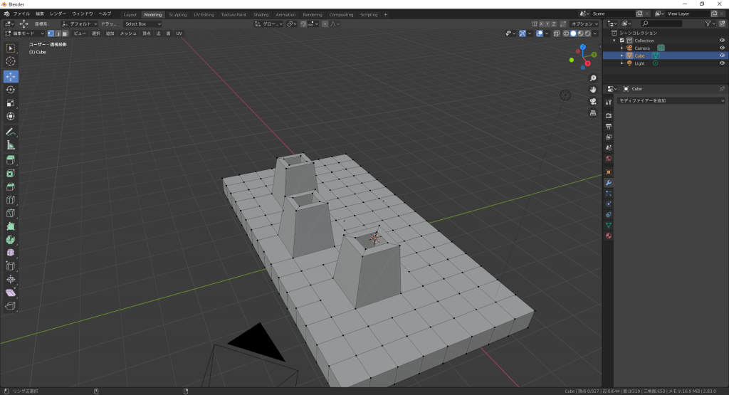Choose the Bevel tool
729x395 pixels.
pos(10,186)
